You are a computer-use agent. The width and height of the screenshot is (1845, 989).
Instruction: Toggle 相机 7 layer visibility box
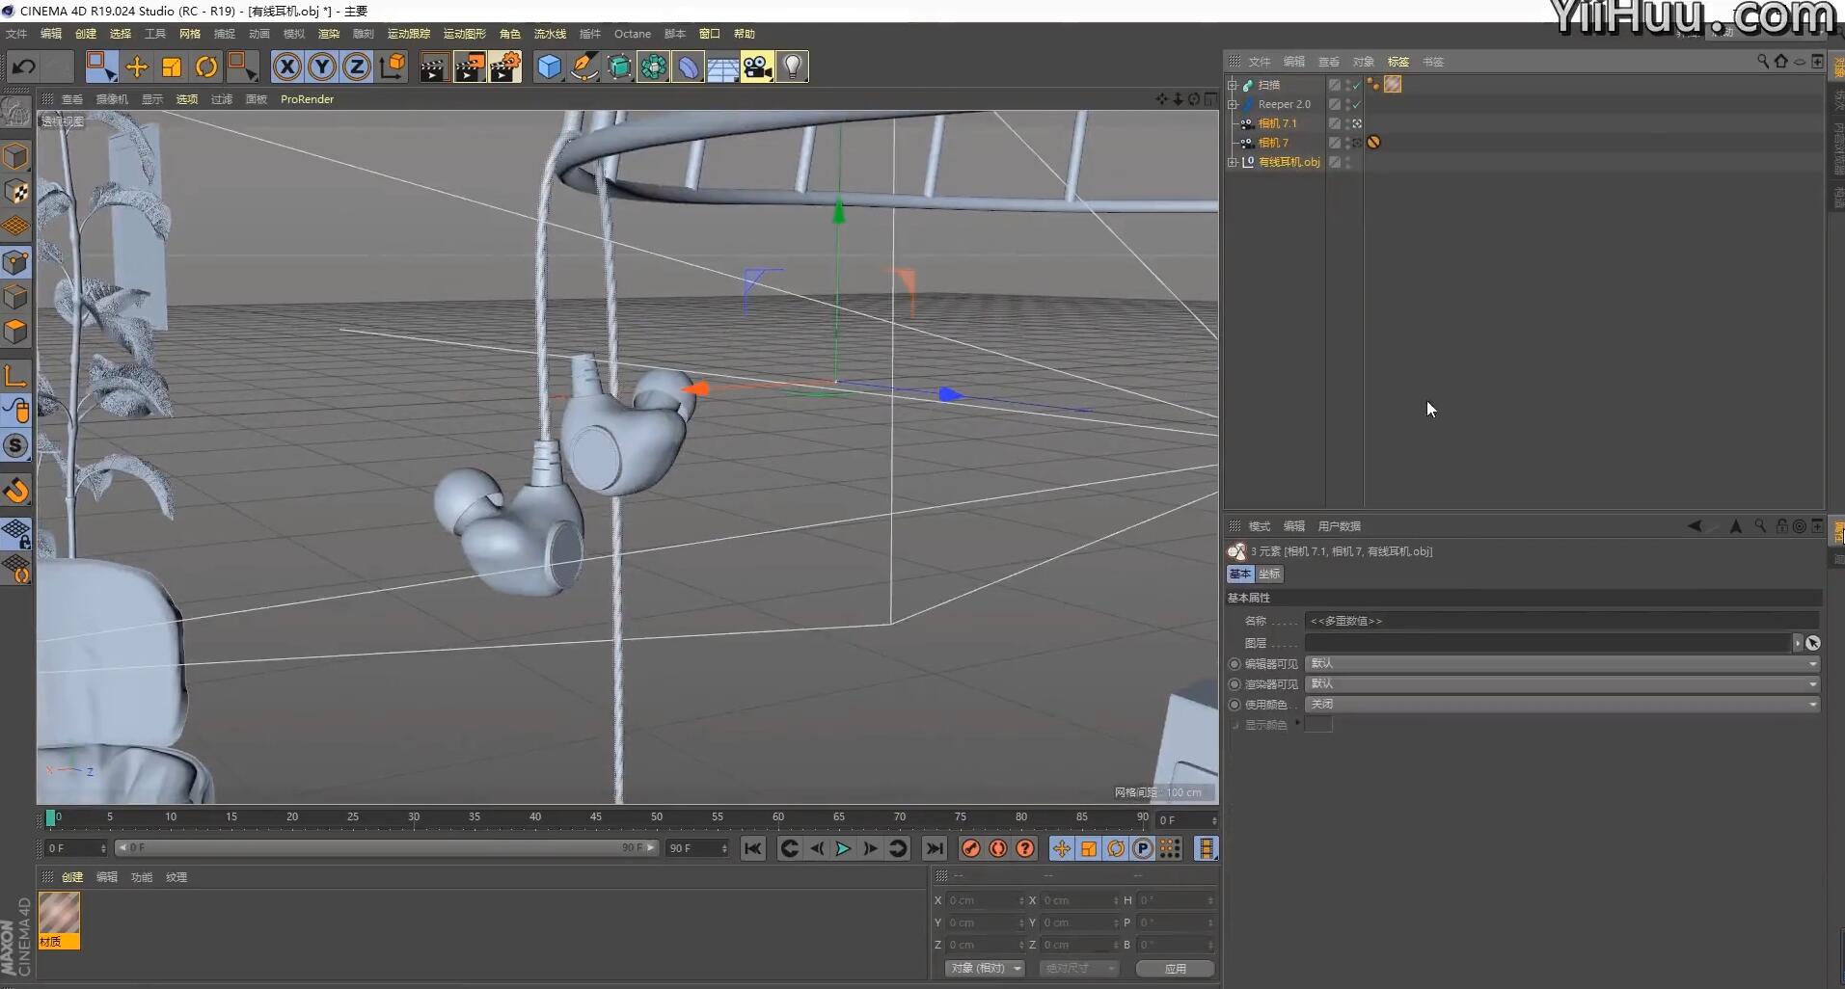[1335, 143]
